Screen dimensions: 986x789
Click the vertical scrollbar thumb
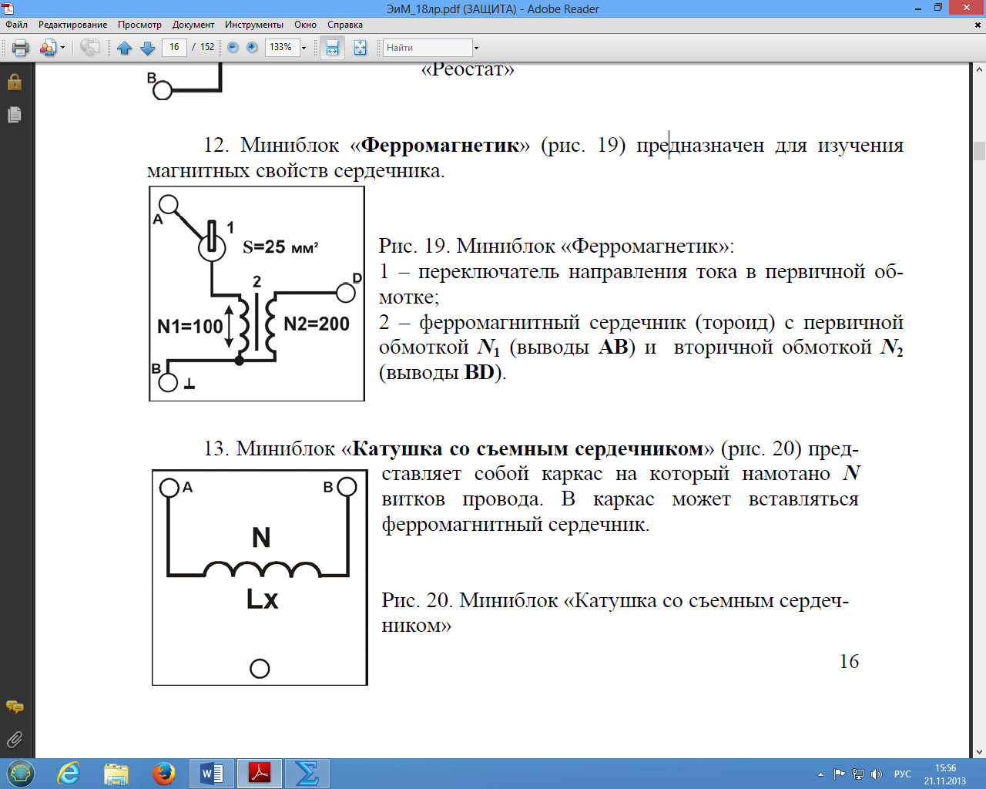(979, 150)
